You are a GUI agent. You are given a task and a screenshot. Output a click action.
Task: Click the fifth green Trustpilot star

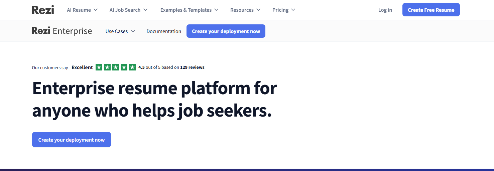click(132, 67)
